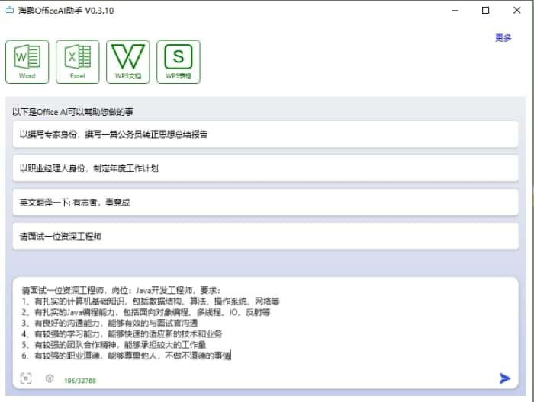Select 请面试一位资深工程师 suggestion card
The width and height of the screenshot is (534, 402).
pos(265,236)
